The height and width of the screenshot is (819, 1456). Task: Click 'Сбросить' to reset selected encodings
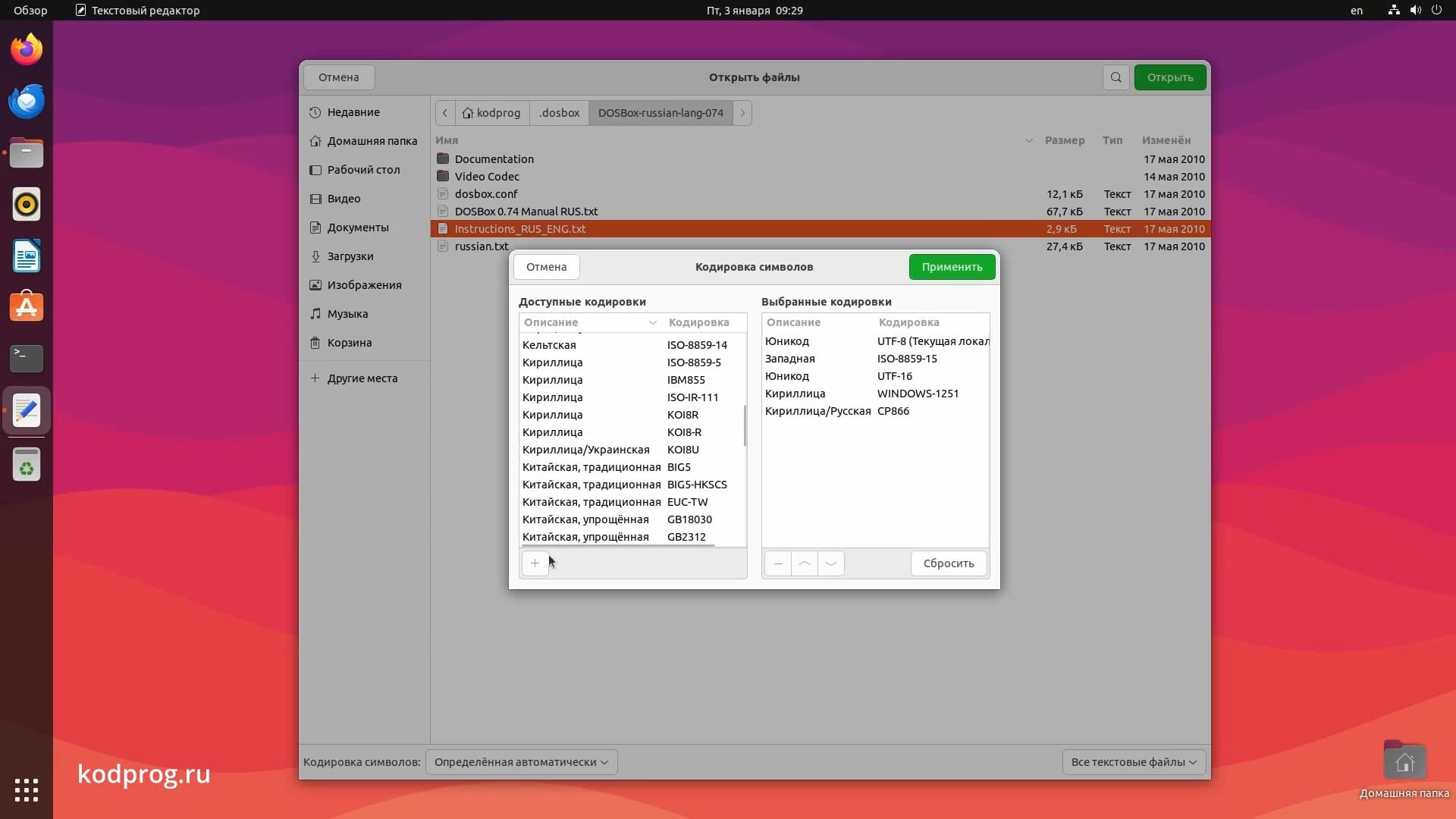[948, 563]
